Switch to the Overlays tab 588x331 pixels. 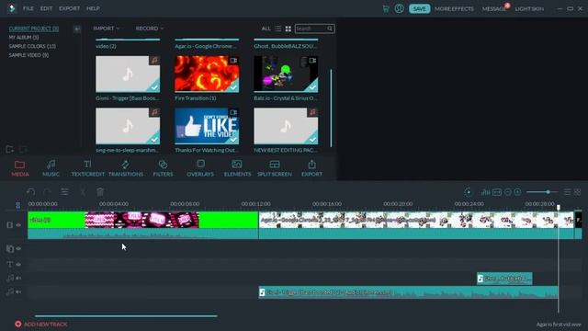pos(200,168)
